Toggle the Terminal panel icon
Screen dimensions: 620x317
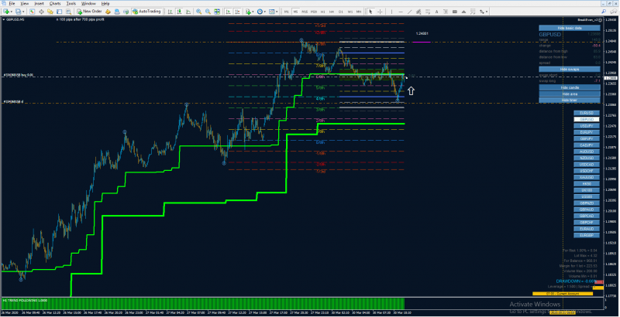coord(60,12)
